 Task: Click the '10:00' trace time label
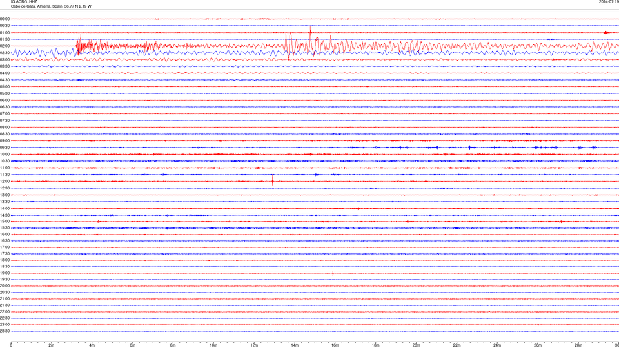pyautogui.click(x=5, y=154)
